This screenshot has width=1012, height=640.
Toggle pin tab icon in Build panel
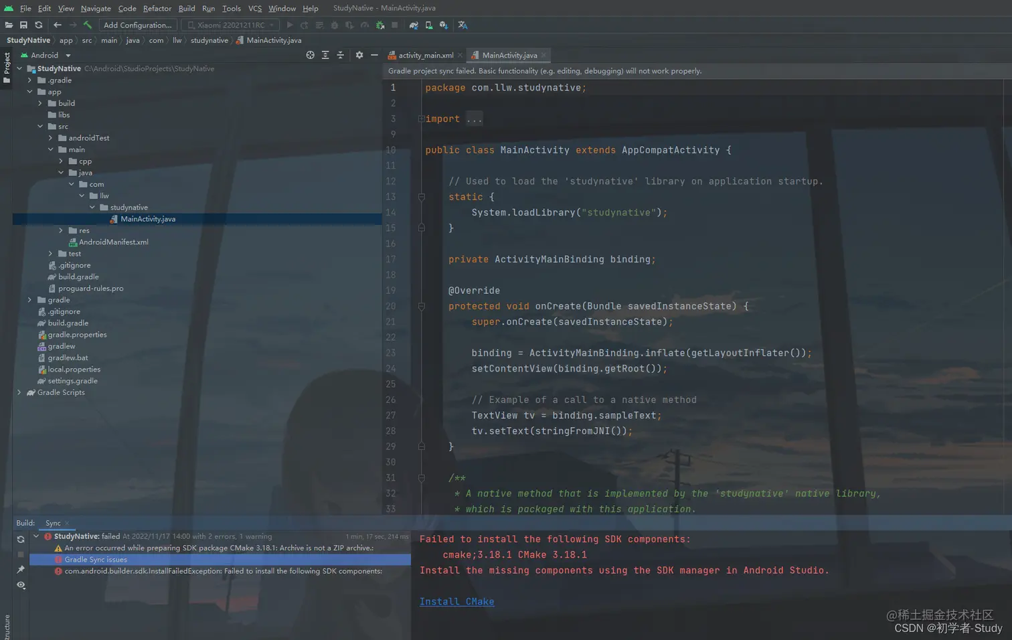coord(21,570)
